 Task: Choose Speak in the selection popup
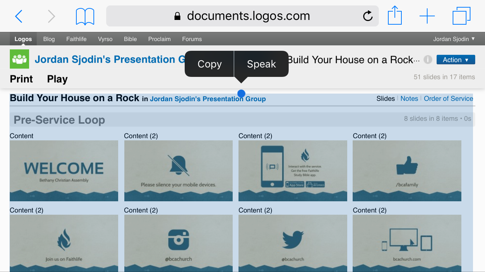261,64
